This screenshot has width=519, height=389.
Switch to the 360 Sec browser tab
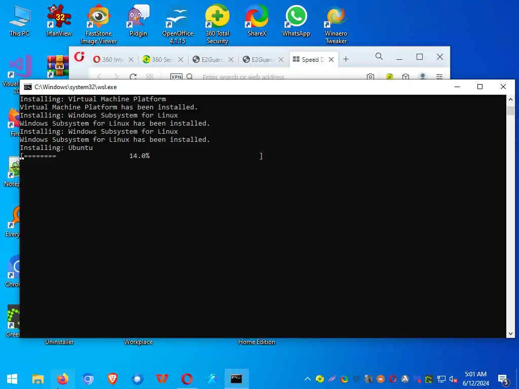point(162,60)
